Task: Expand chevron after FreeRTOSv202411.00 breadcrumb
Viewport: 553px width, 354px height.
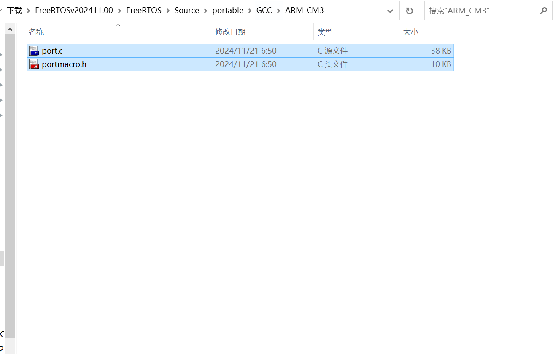Action: [120, 11]
